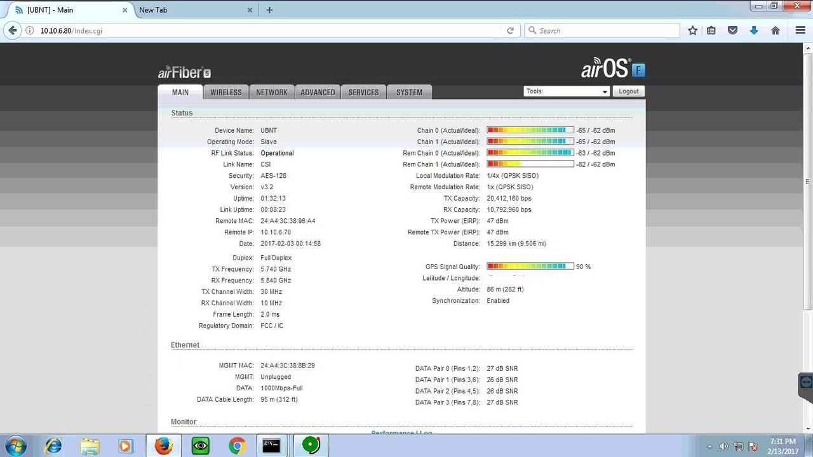The width and height of the screenshot is (813, 457).
Task: Click the TX Frequency value 5.740 GHz
Action: click(276, 269)
